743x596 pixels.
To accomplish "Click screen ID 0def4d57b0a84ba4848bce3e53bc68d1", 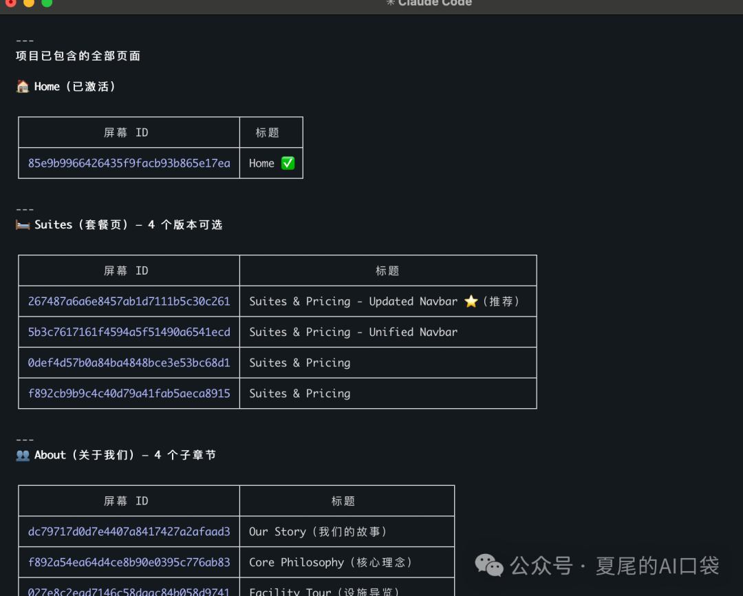I will 129,362.
